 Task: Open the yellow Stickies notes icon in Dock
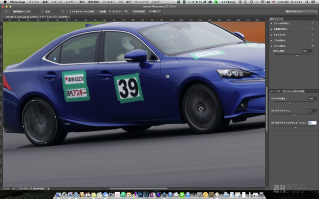94,195
